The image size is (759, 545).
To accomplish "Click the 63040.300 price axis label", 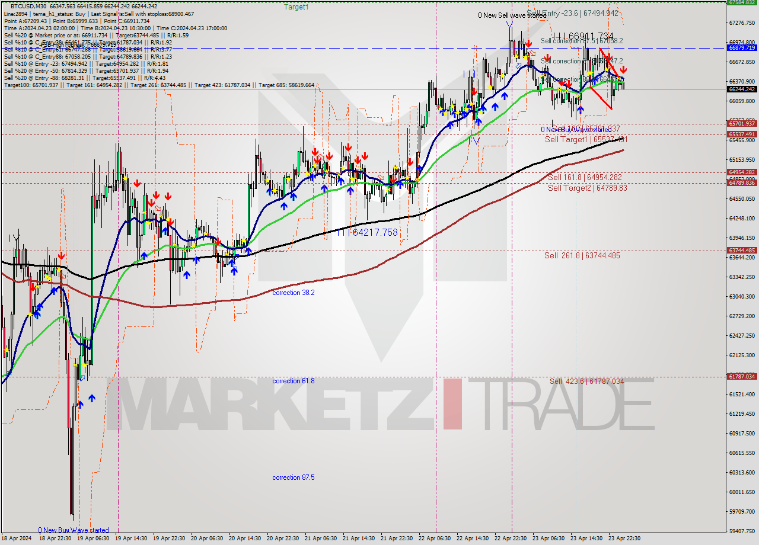I will coord(741,296).
